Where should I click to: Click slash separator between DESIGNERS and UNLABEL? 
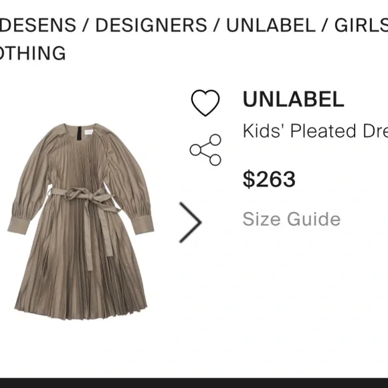216,25
